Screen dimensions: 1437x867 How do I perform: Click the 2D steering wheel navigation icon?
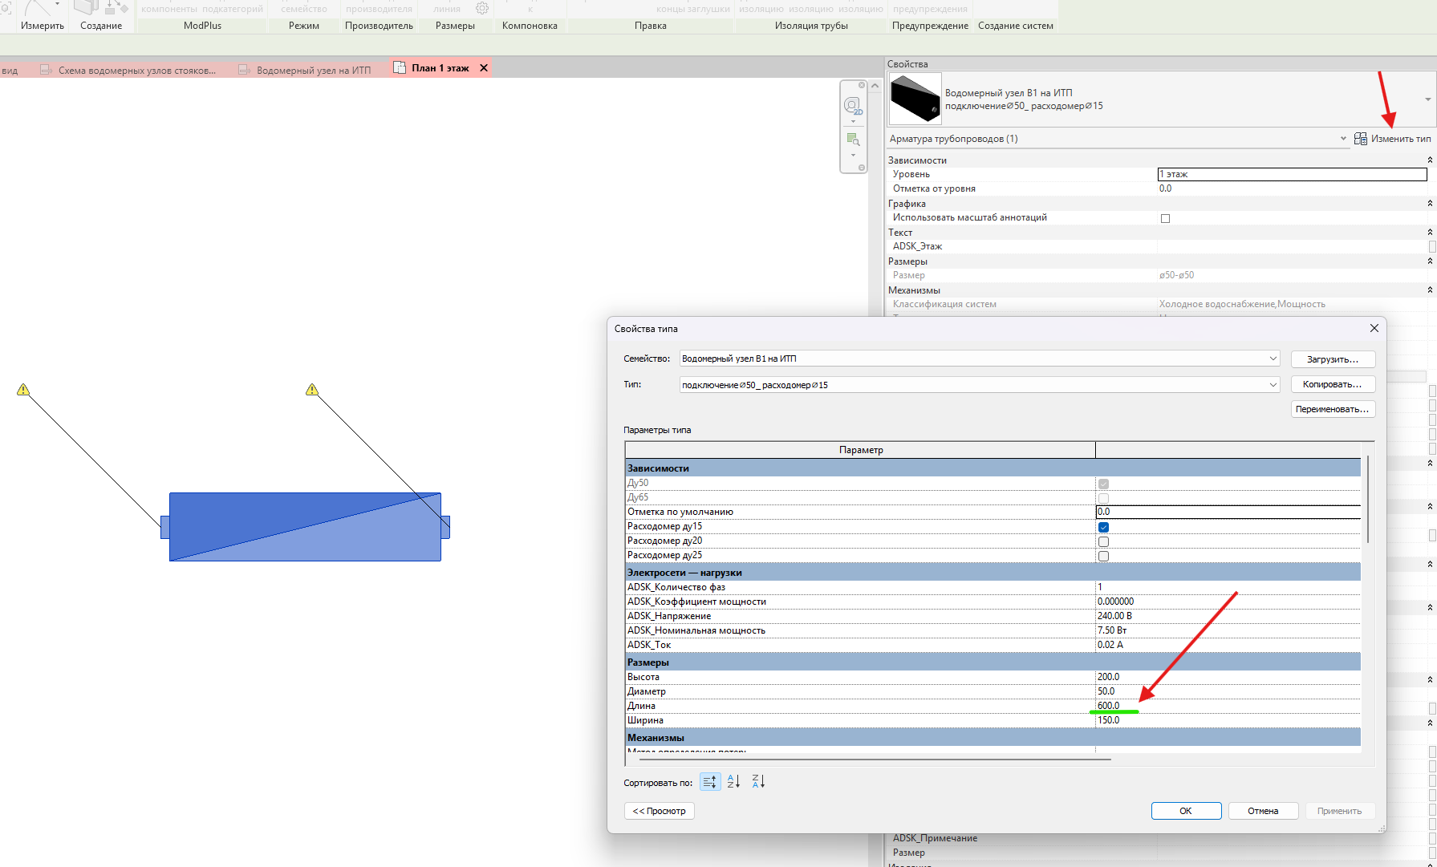coord(852,106)
